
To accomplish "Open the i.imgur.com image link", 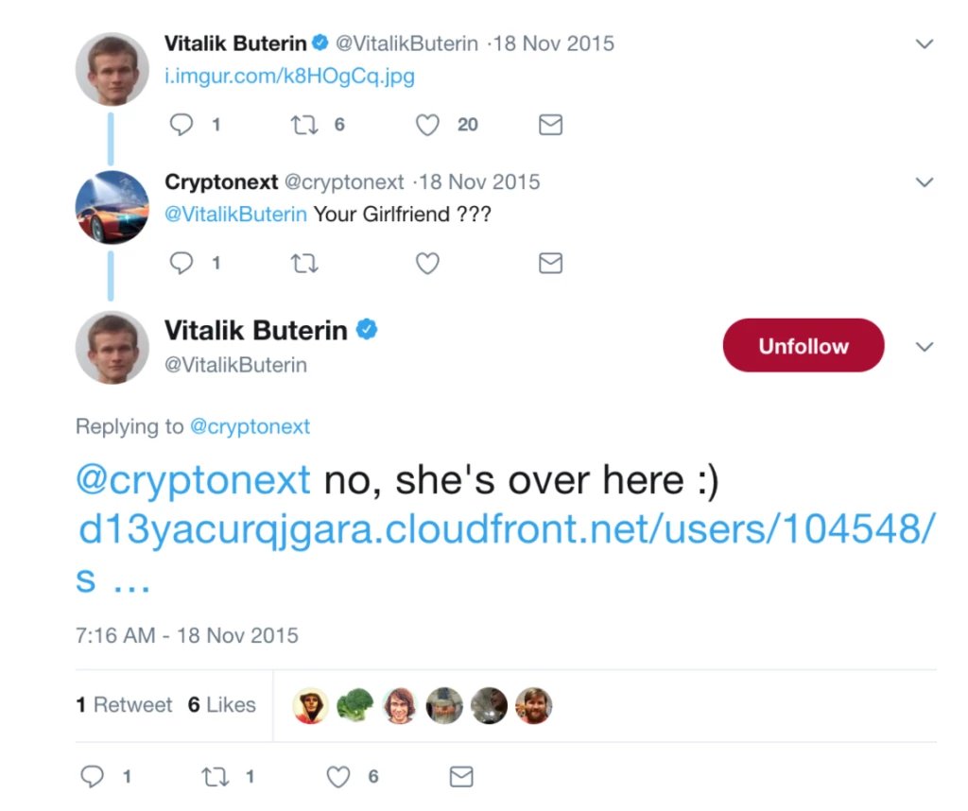I will pos(289,76).
